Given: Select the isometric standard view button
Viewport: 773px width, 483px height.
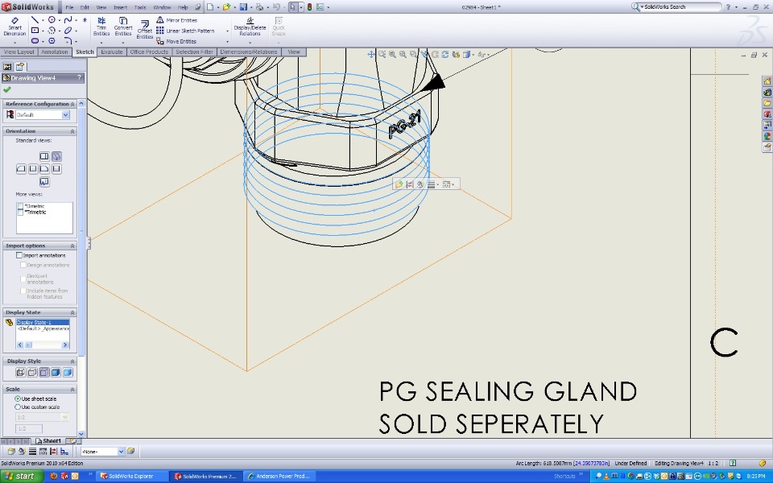Looking at the screenshot, I should click(56, 156).
